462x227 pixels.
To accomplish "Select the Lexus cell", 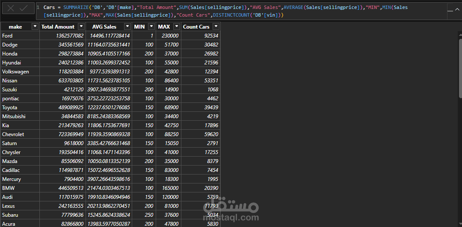I will pyautogui.click(x=20, y=206).
